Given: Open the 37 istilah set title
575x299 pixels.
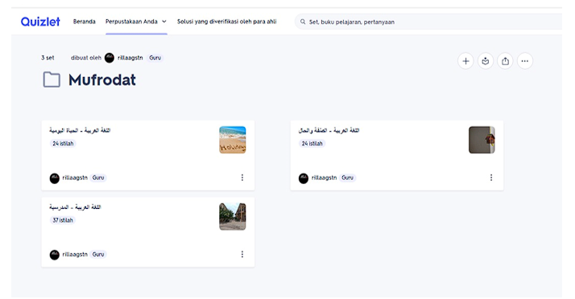Looking at the screenshot, I should 75,207.
